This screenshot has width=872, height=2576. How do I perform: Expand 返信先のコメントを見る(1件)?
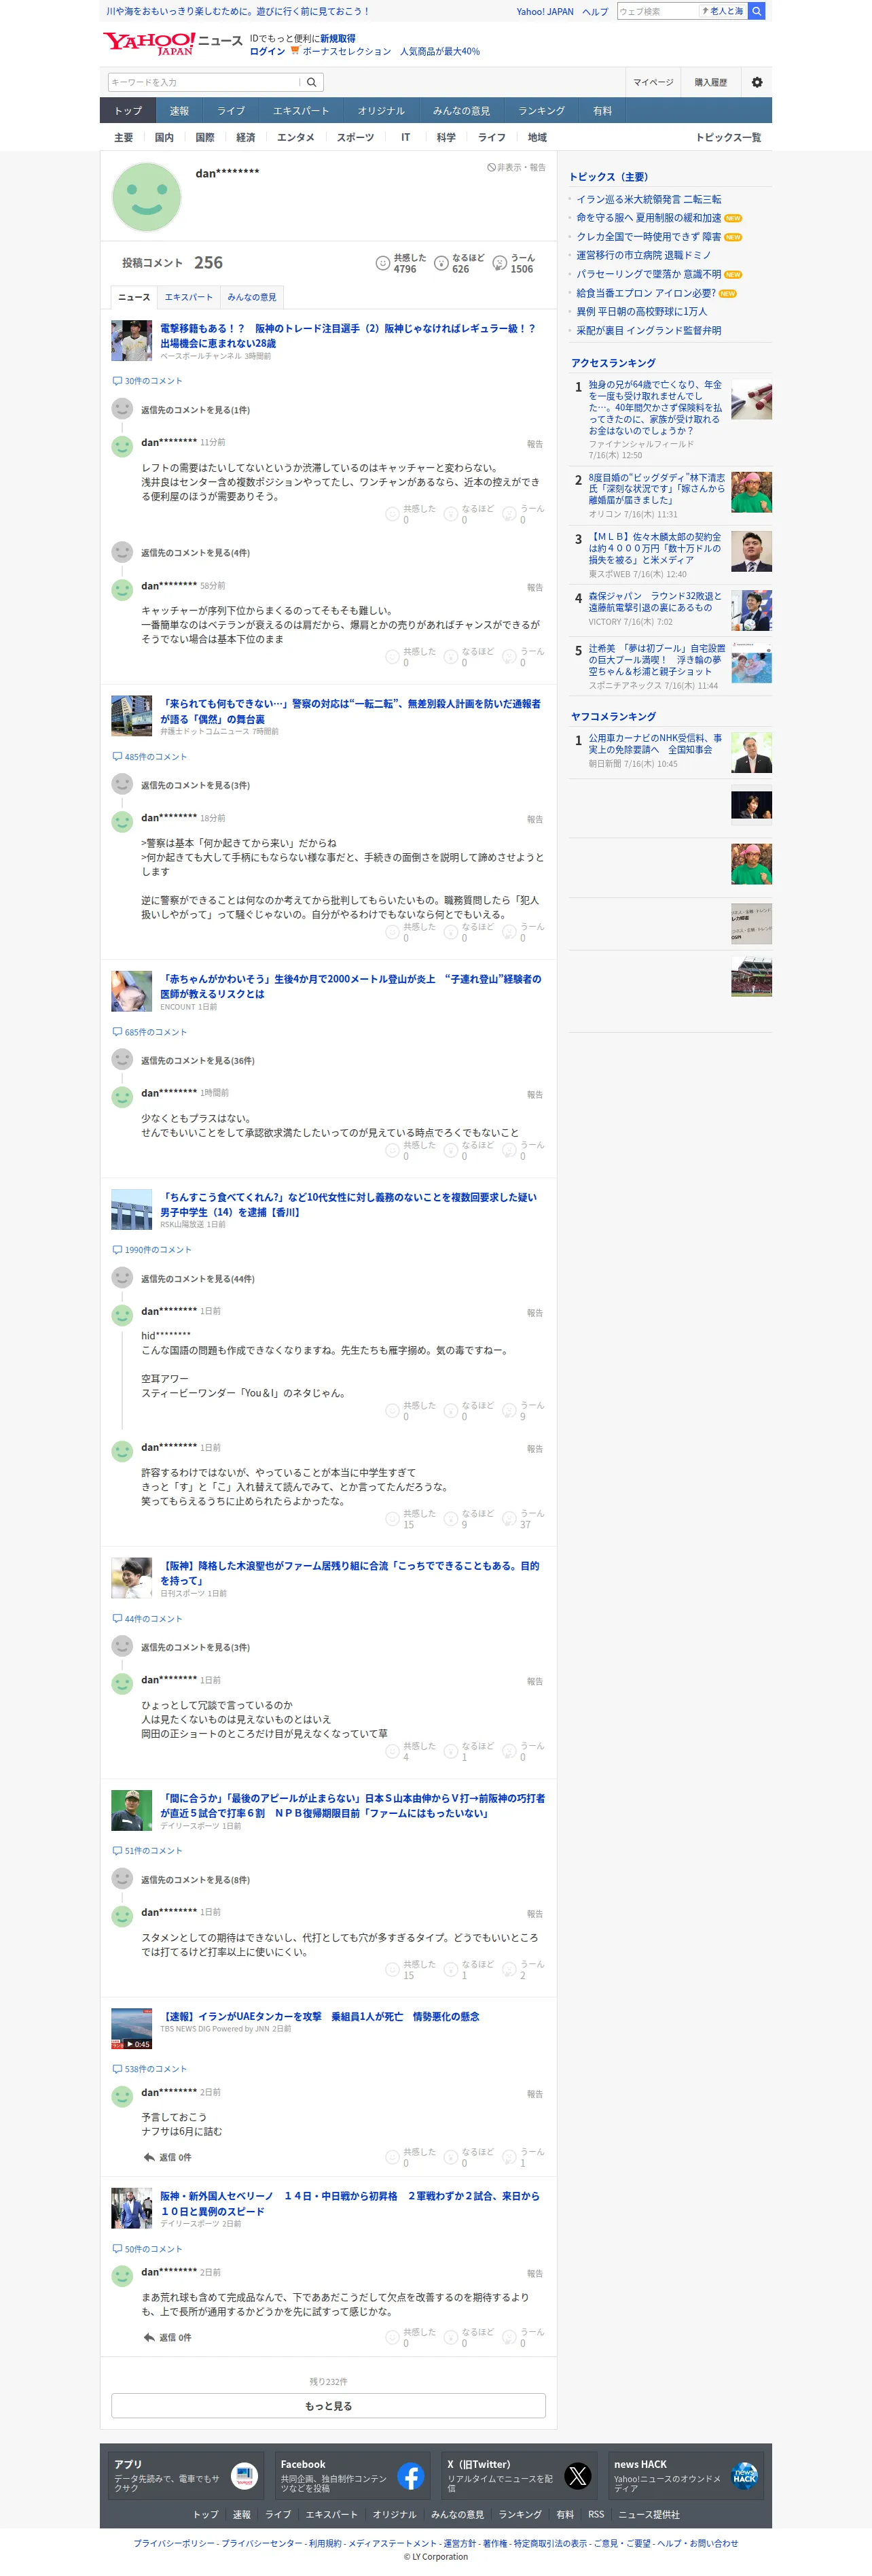pos(195,410)
